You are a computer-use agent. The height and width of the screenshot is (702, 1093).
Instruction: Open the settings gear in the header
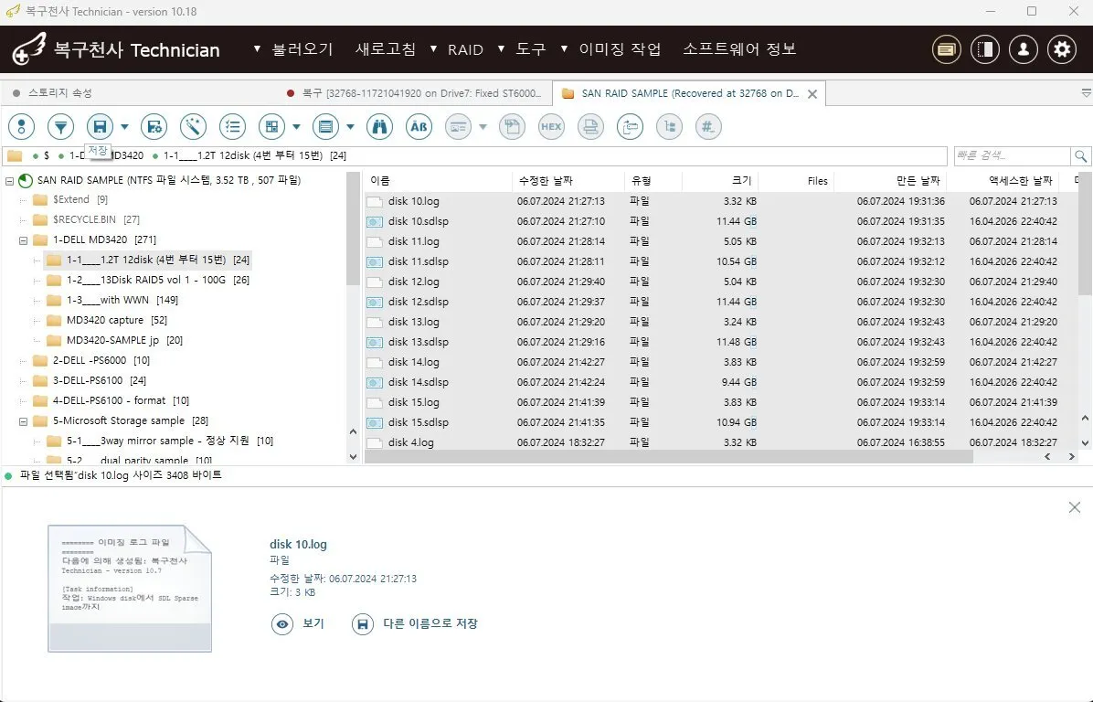tap(1062, 49)
